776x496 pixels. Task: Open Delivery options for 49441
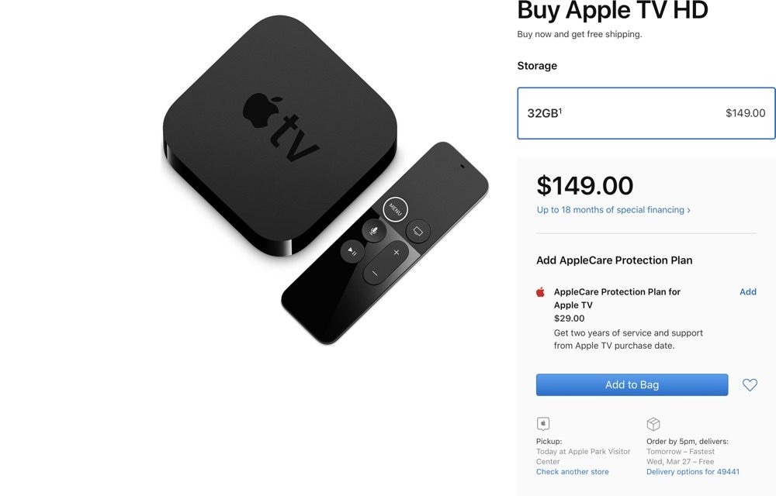693,472
